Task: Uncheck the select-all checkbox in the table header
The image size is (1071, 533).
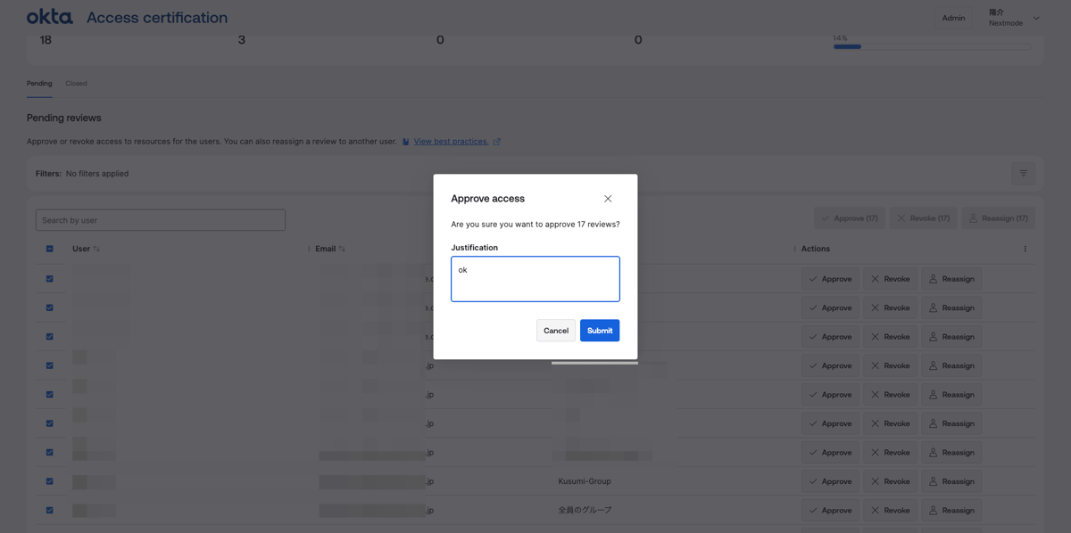Action: pyautogui.click(x=49, y=249)
